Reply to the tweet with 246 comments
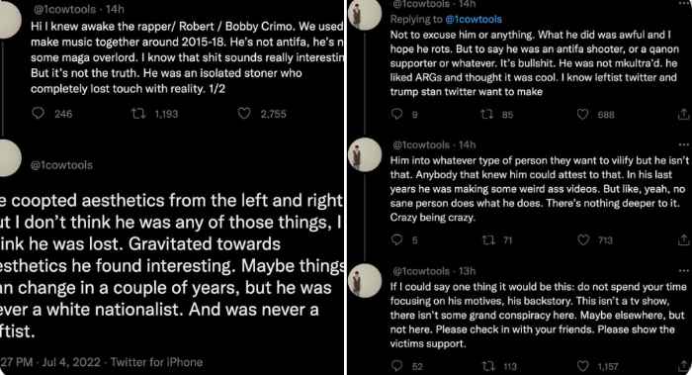 (39, 113)
